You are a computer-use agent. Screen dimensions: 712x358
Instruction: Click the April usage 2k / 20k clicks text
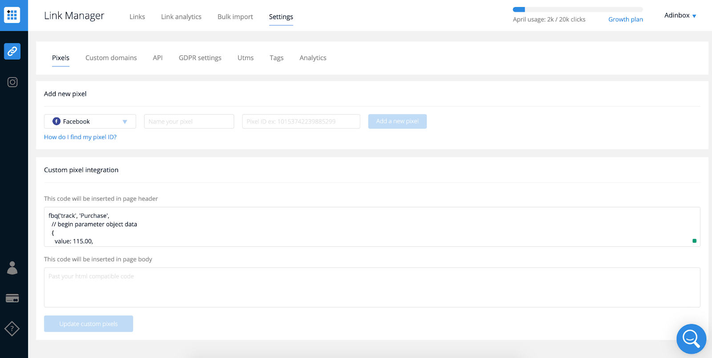tap(549, 19)
